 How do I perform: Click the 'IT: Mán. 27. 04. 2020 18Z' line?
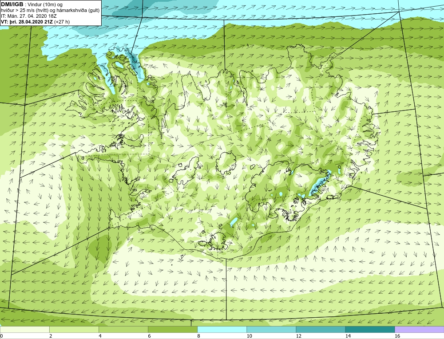point(29,16)
